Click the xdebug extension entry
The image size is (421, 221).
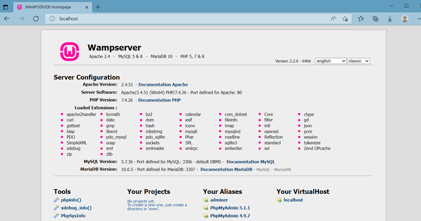(73, 148)
